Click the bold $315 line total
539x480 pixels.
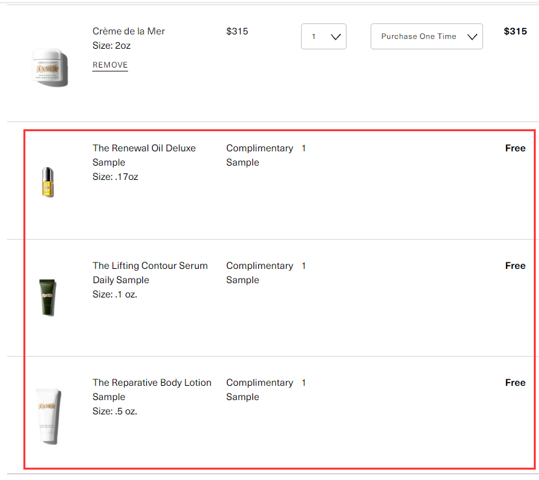[x=515, y=31]
